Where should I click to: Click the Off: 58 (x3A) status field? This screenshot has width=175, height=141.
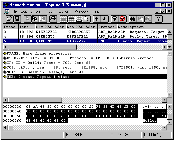coord(126,135)
